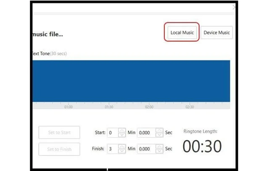Focus the Finish minutes input field
This screenshot has height=171, width=269.
pyautogui.click(x=113, y=149)
